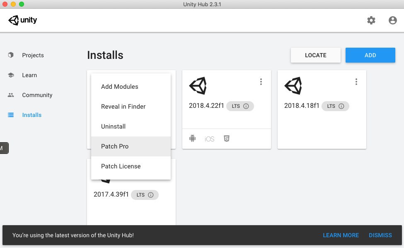Select Patch Pro menu item

[131, 146]
